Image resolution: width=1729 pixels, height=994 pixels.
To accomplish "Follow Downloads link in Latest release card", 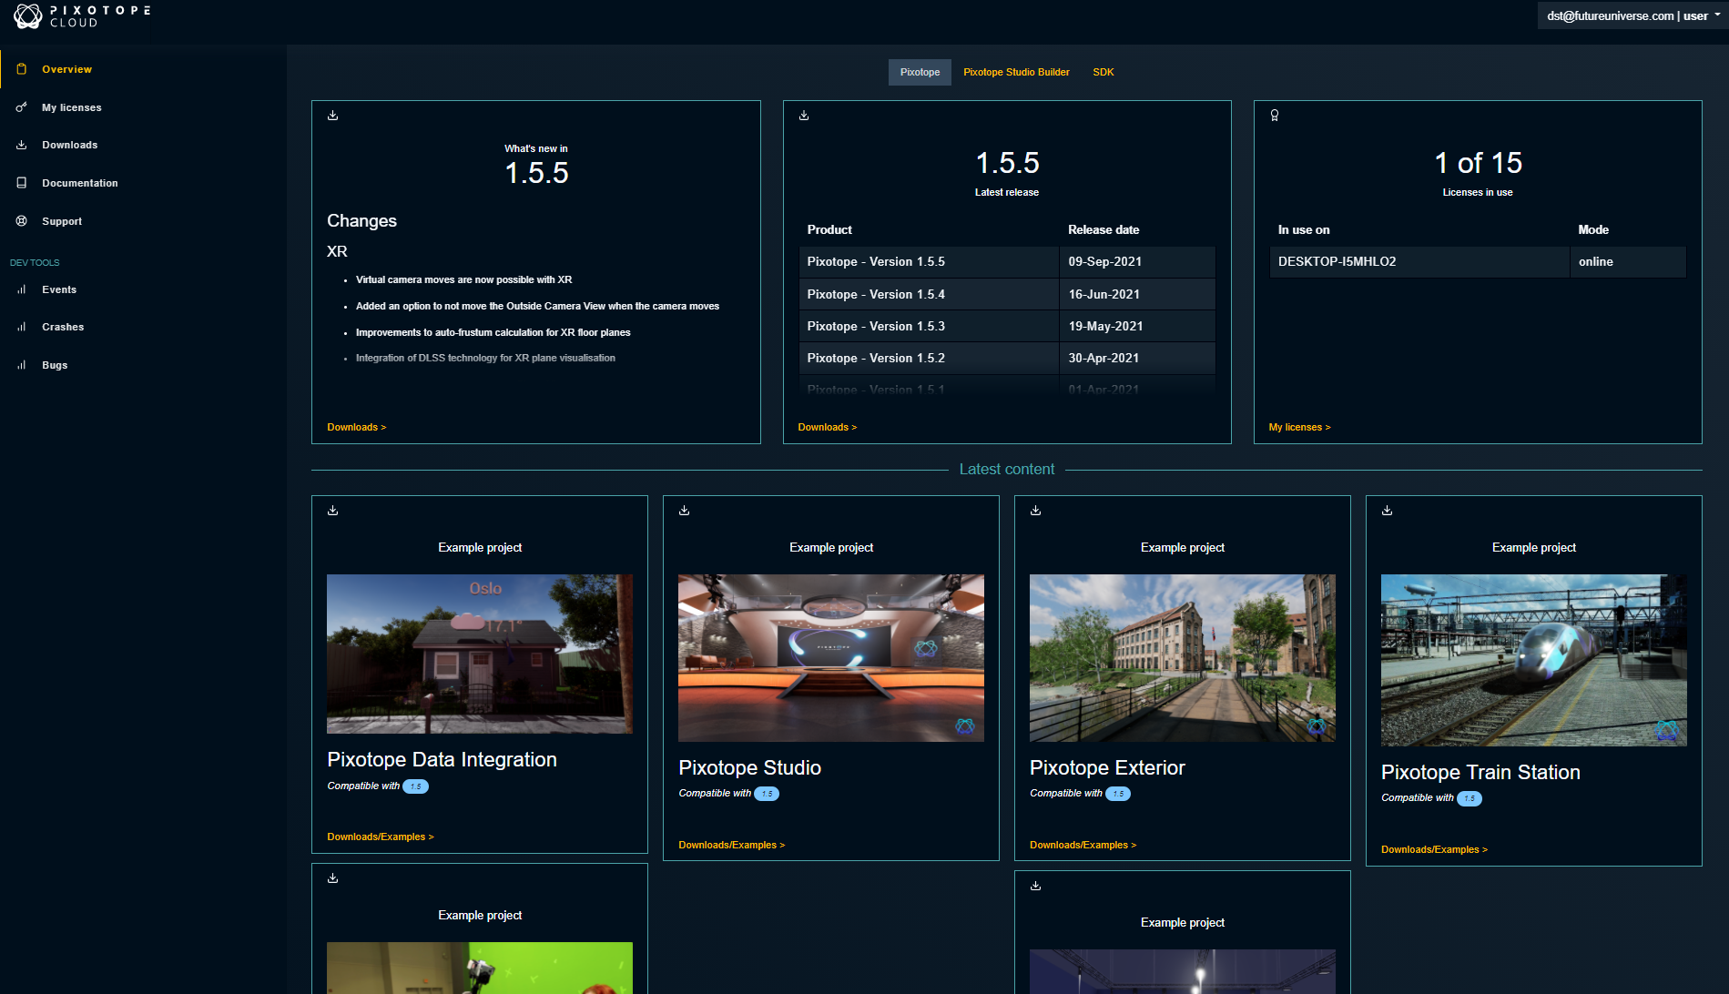I will tap(828, 427).
